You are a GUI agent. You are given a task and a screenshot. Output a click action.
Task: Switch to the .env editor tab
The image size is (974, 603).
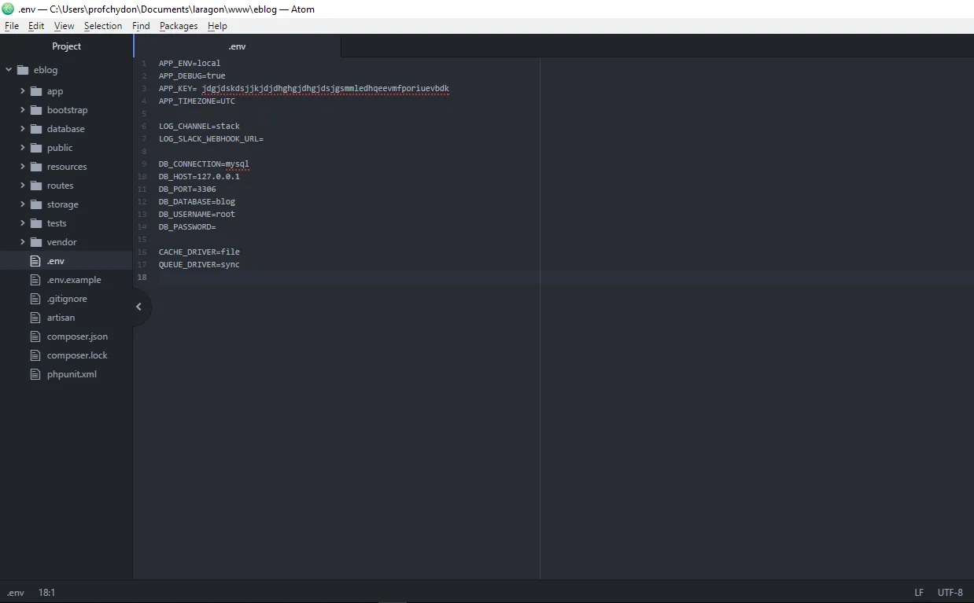coord(238,46)
